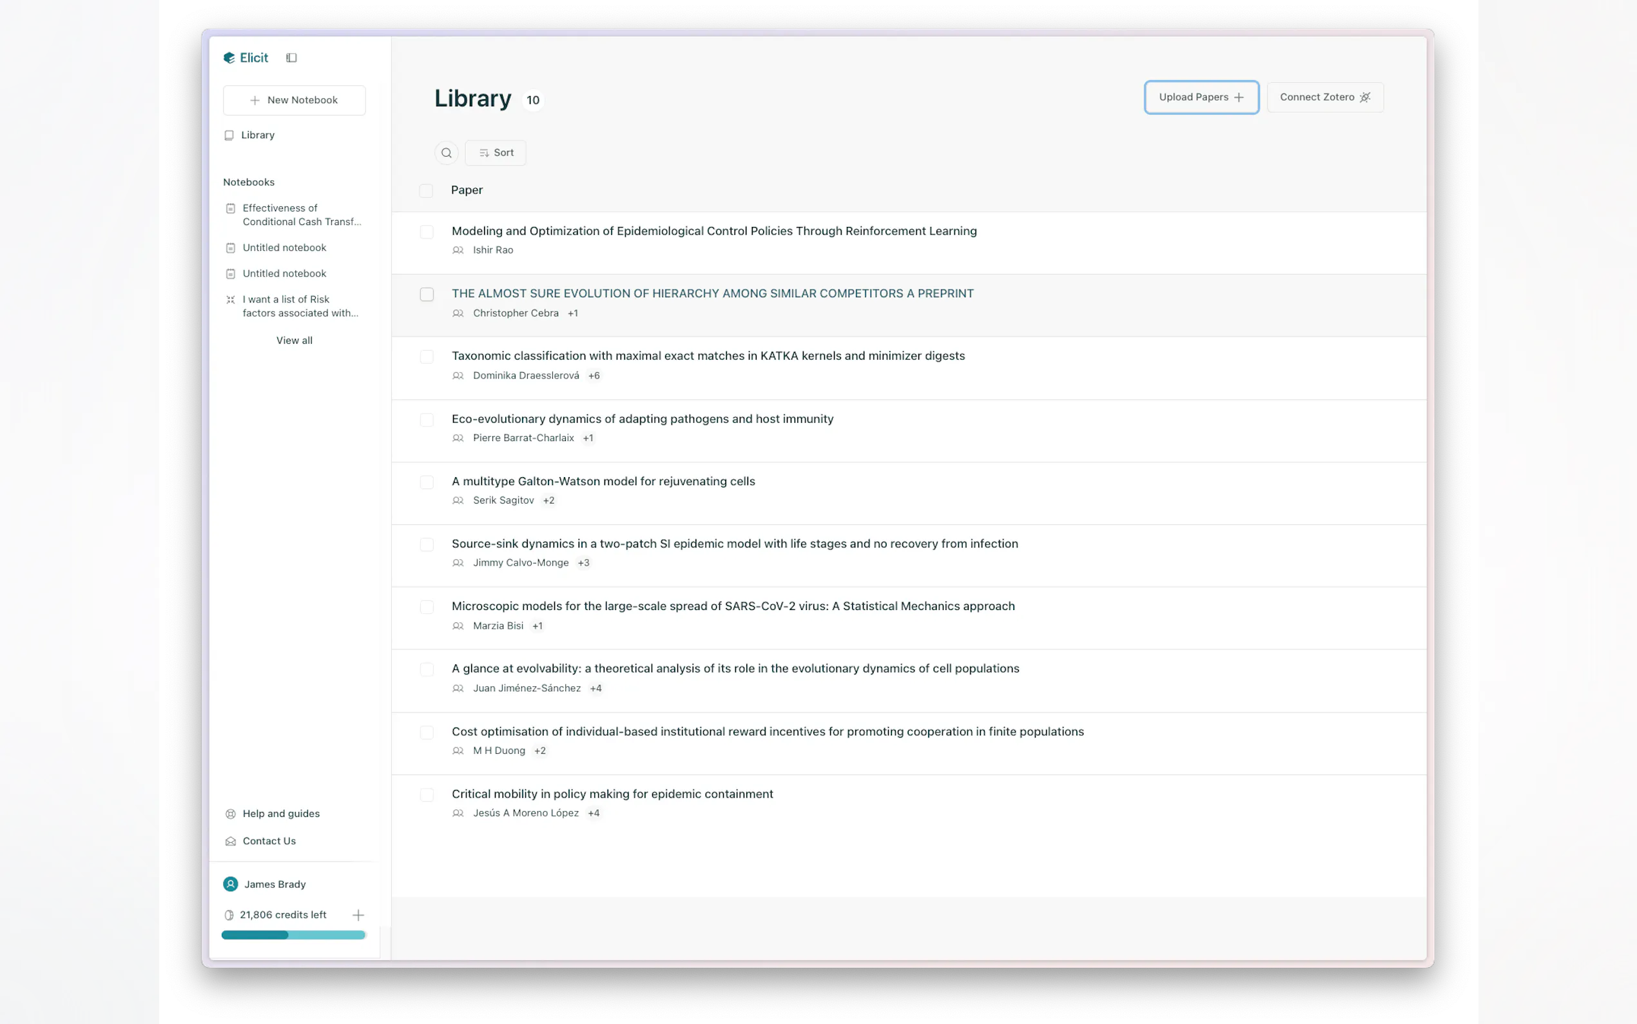
Task: Open the Sort dropdown
Action: pyautogui.click(x=496, y=153)
